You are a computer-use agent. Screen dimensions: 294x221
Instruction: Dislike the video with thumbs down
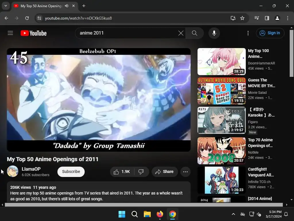coord(141,172)
